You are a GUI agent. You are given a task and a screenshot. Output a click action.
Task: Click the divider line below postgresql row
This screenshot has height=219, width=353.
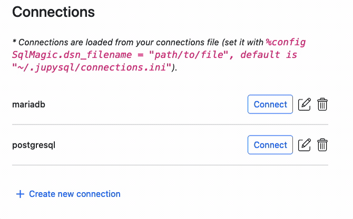click(170, 165)
